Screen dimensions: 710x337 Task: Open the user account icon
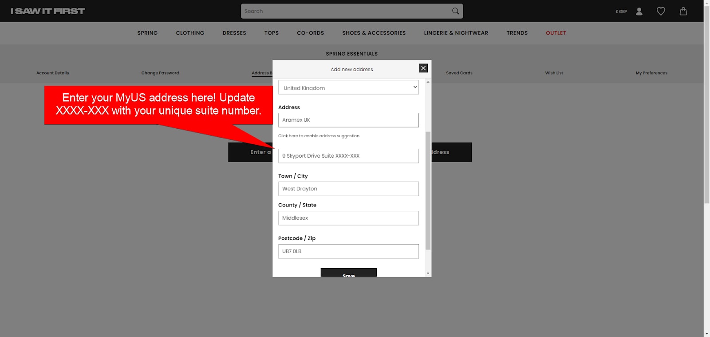point(639,11)
